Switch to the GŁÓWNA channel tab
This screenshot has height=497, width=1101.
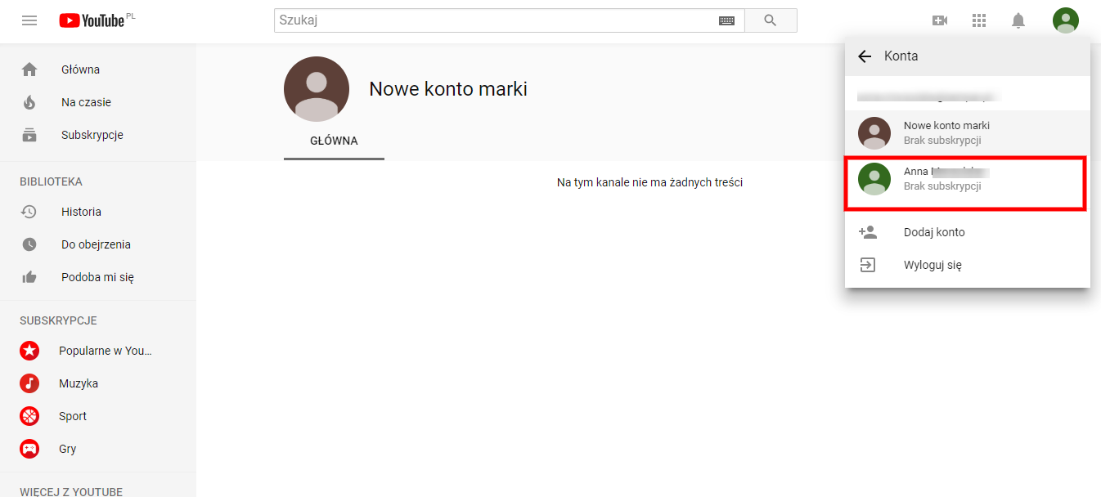pos(334,141)
